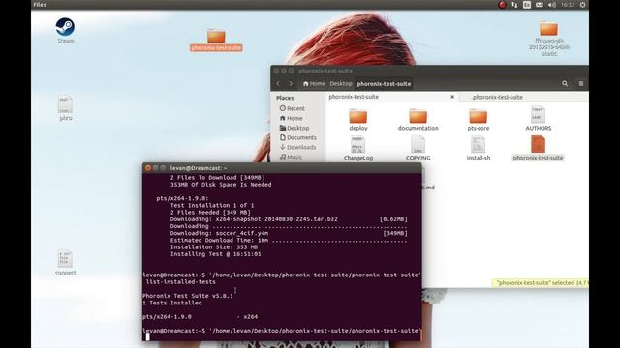Open Documents in Places sidebar
The image size is (620, 348).
point(297,137)
